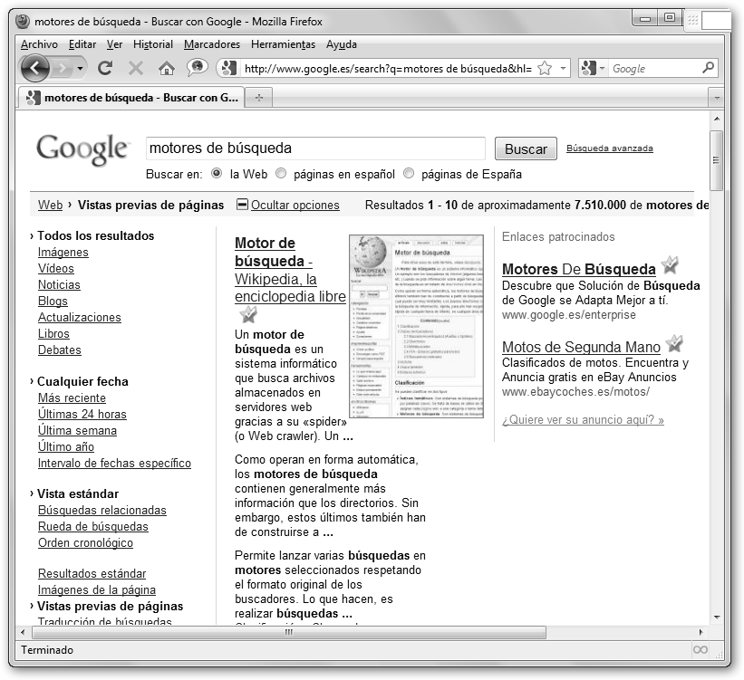Select the 'páginas en español' radio option

coord(281,174)
